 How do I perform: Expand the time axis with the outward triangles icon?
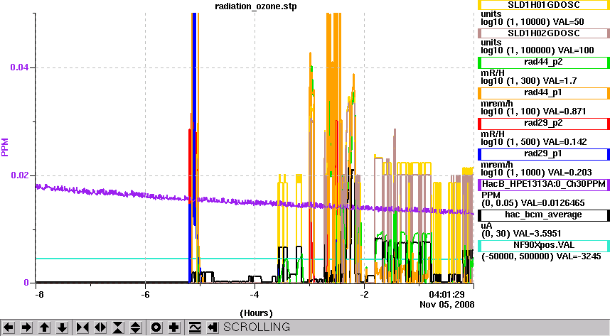coord(100,327)
